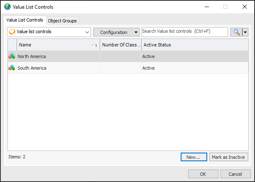255x182 pixels.
Task: Click the New... button
Action: point(194,157)
